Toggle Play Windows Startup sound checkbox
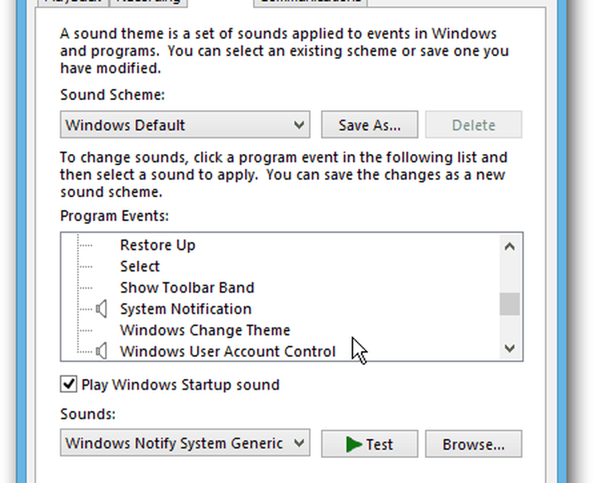 (69, 385)
